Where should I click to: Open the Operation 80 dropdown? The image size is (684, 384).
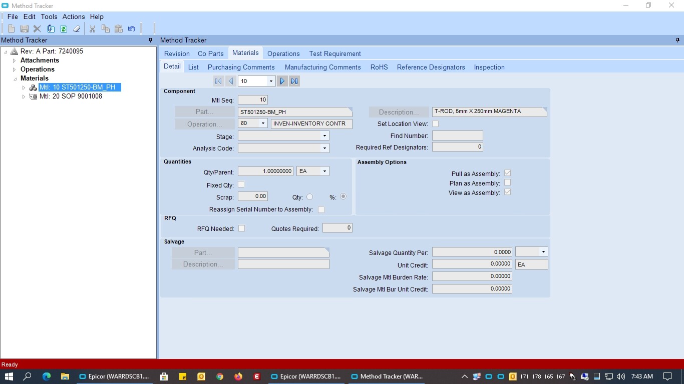pyautogui.click(x=263, y=123)
